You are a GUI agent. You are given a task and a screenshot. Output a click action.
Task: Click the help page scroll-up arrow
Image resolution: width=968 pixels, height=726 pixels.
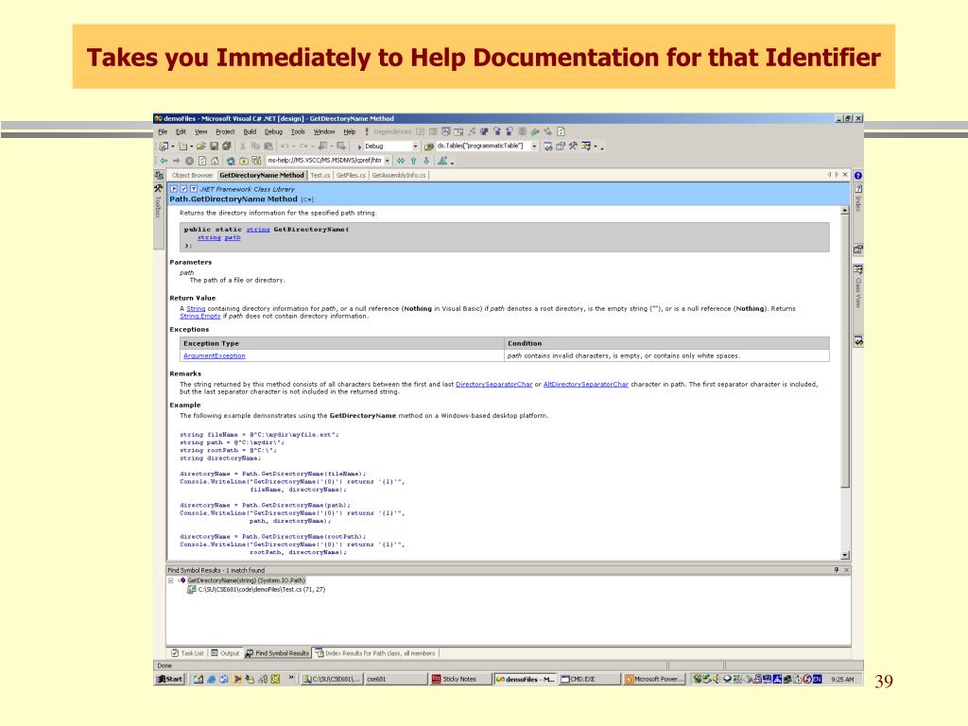(845, 211)
